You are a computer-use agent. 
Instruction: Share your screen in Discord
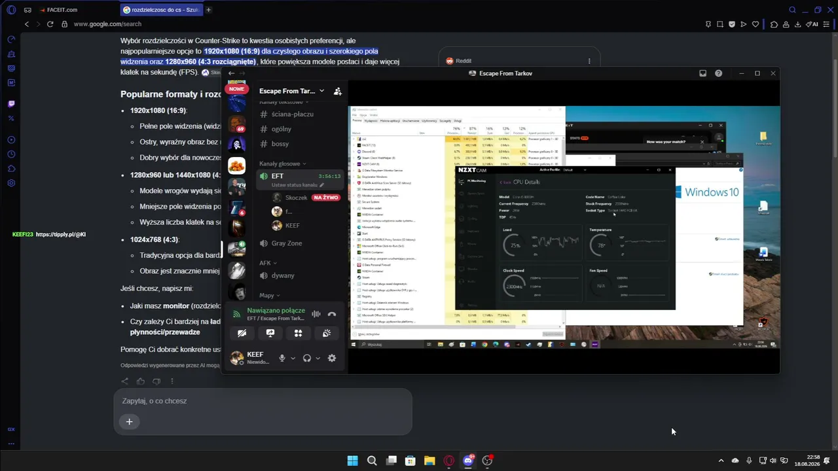tap(270, 333)
